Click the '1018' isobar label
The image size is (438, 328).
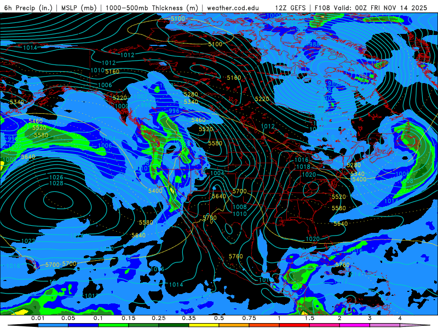coord(303,167)
